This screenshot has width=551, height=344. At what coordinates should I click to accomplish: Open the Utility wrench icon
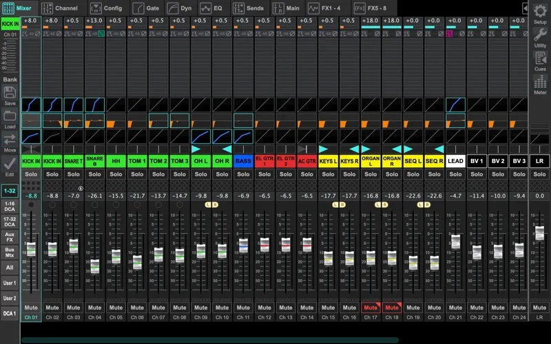[x=540, y=34]
